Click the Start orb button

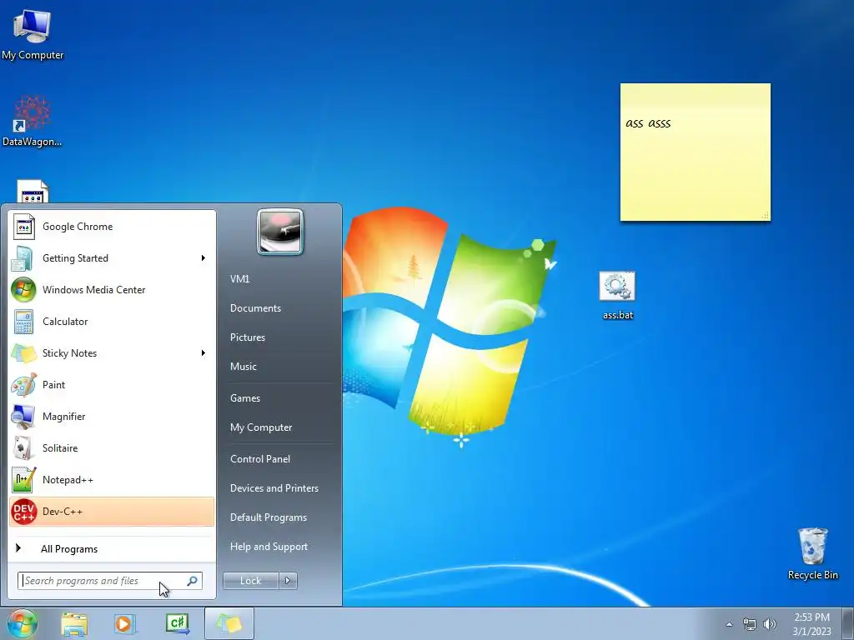coord(23,623)
